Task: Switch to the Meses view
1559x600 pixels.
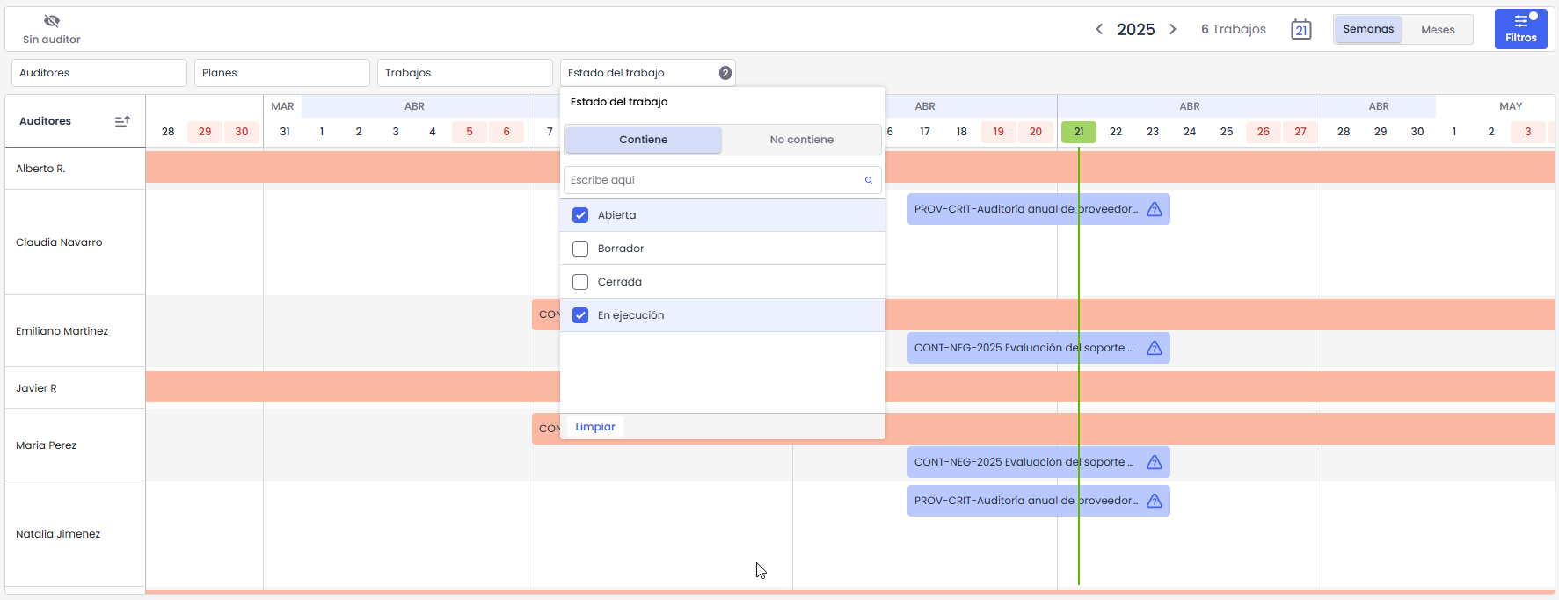Action: pyautogui.click(x=1438, y=29)
